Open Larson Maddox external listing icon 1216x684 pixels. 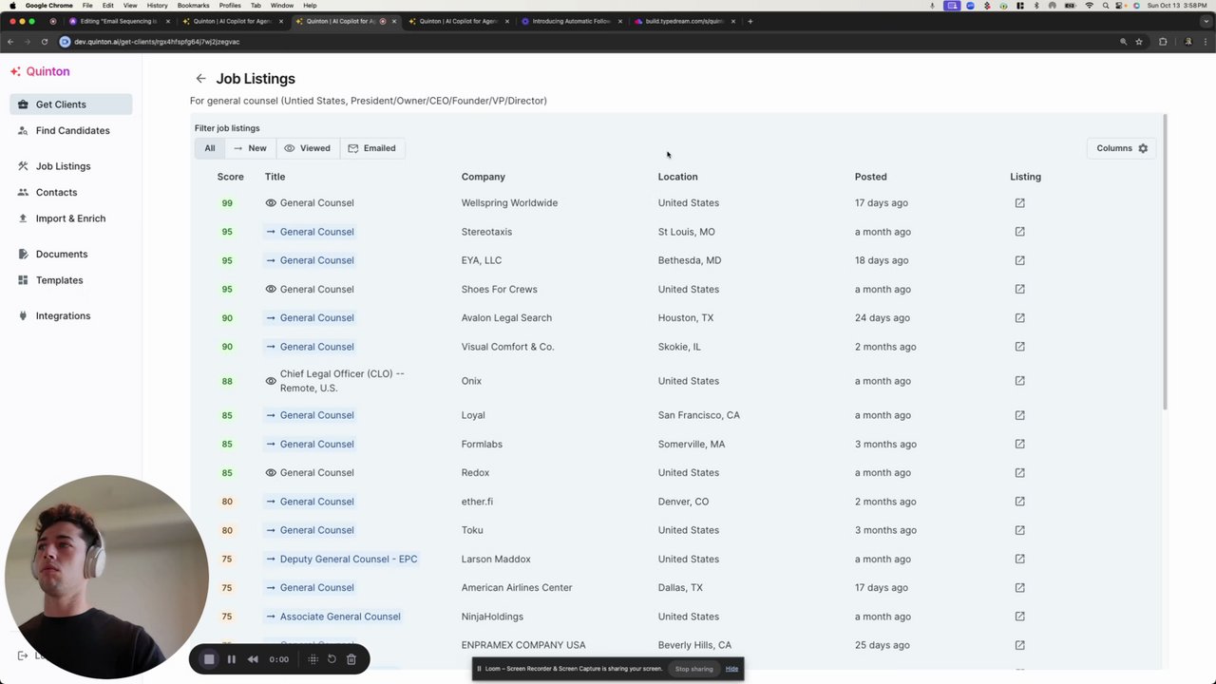(1019, 559)
